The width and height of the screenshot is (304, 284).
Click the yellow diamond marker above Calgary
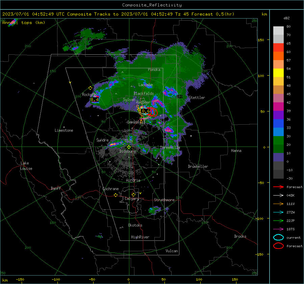tap(133, 195)
